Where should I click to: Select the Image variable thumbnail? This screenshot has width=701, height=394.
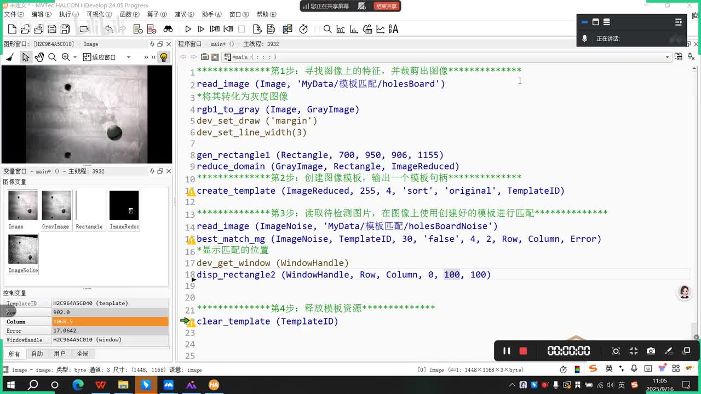pos(23,210)
